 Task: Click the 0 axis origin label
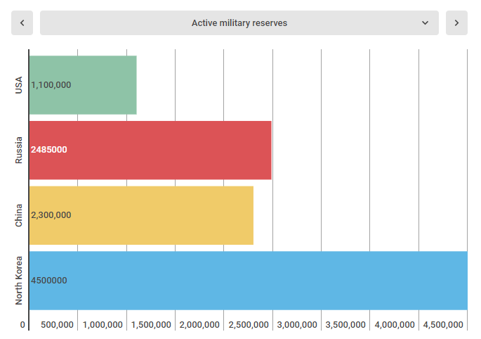[22, 324]
